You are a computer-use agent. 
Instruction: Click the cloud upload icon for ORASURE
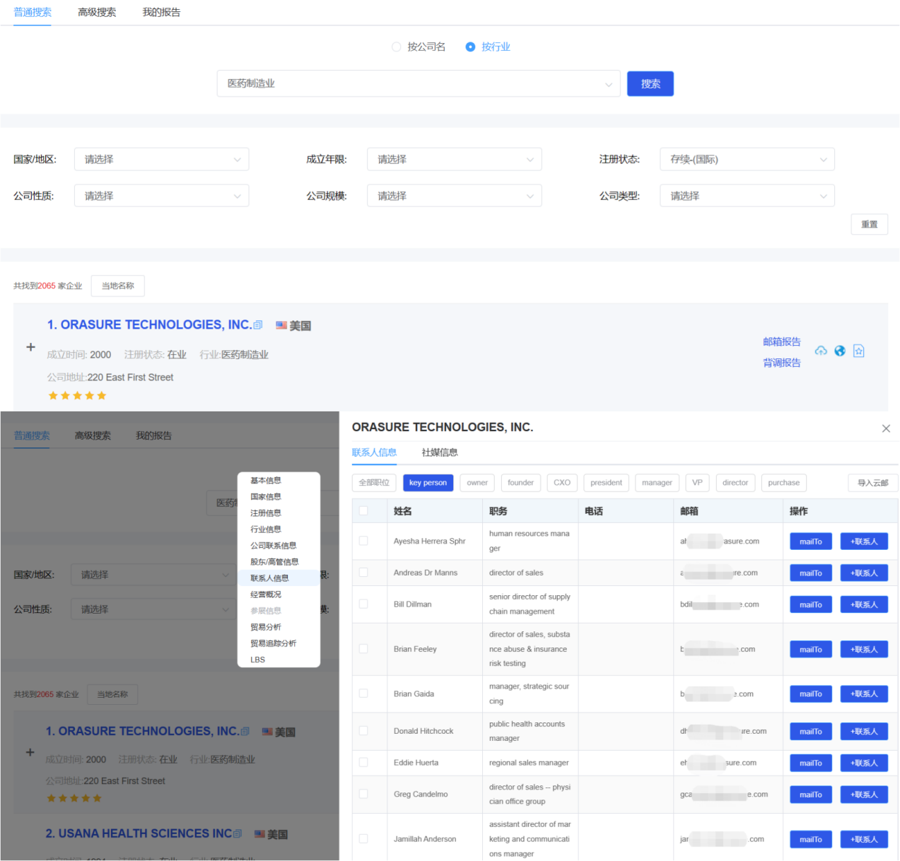coord(821,351)
